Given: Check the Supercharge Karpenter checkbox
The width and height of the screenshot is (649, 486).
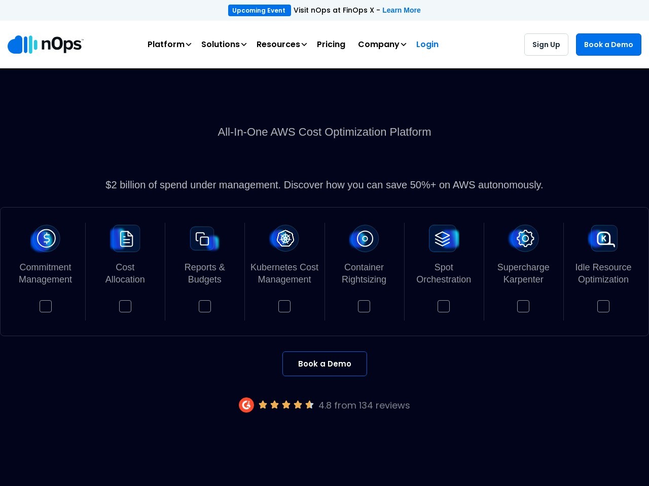Looking at the screenshot, I should [523, 306].
